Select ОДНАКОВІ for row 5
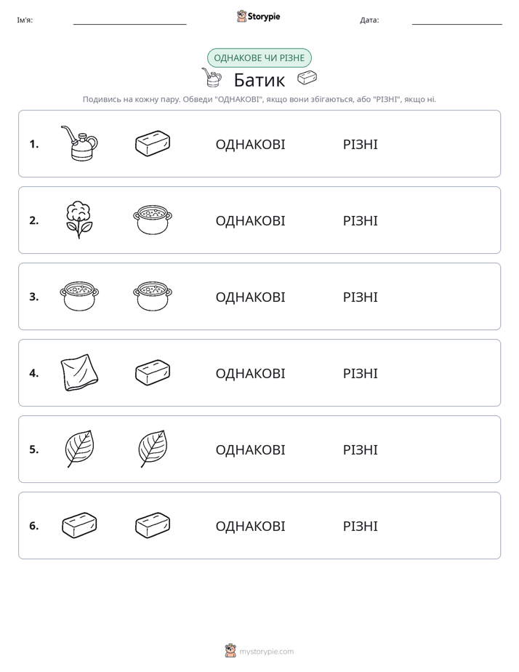 pos(250,449)
